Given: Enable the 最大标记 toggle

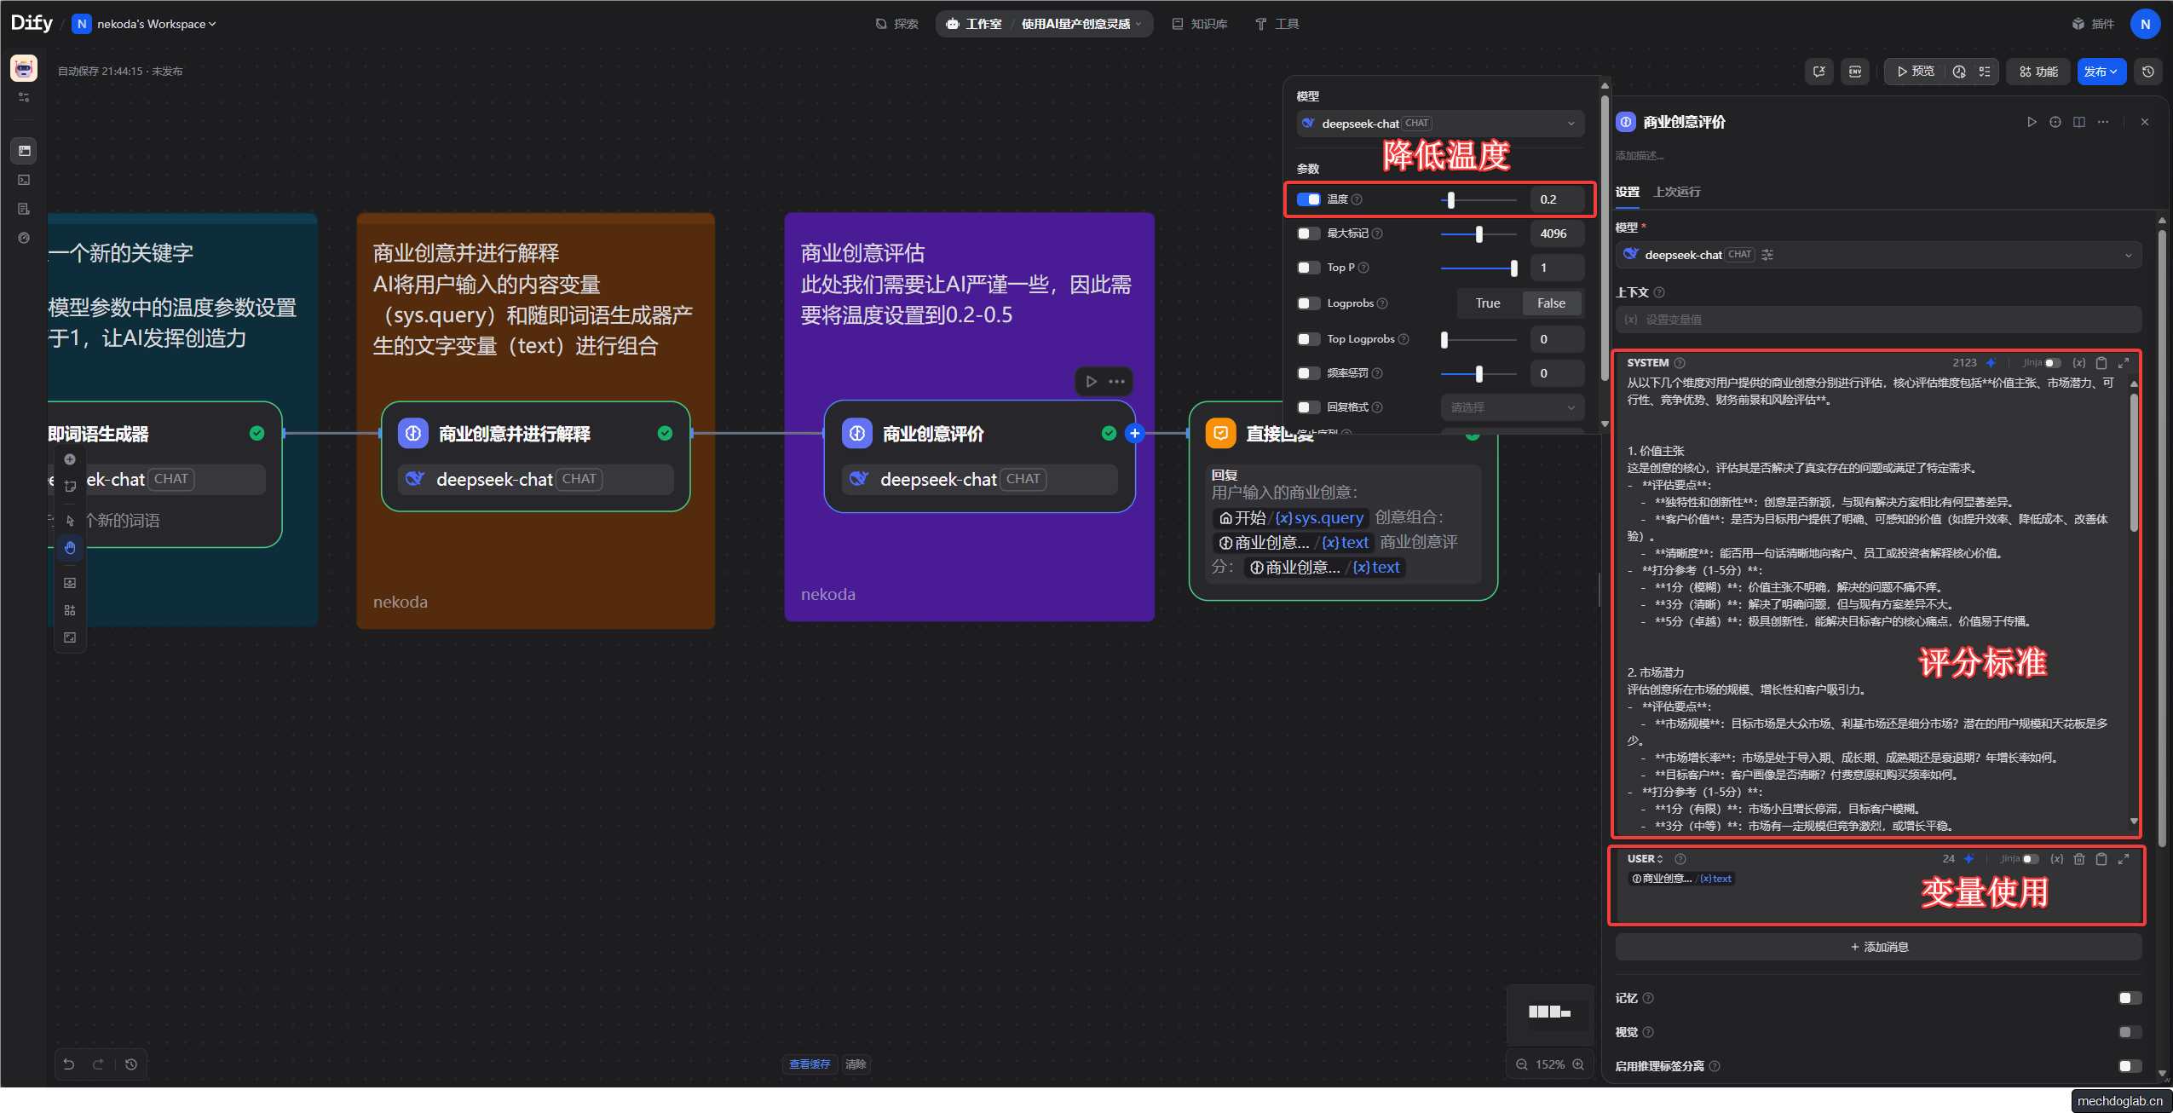Looking at the screenshot, I should [x=1308, y=234].
